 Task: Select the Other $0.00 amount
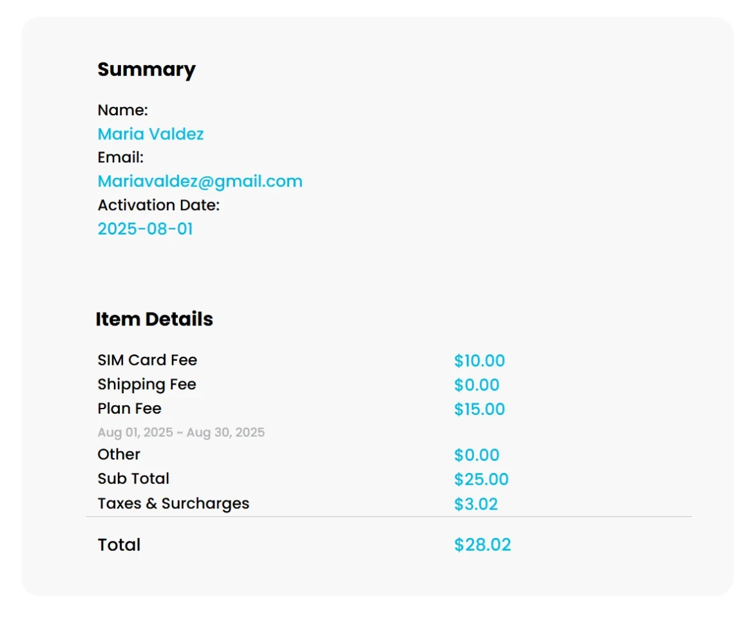(x=477, y=456)
